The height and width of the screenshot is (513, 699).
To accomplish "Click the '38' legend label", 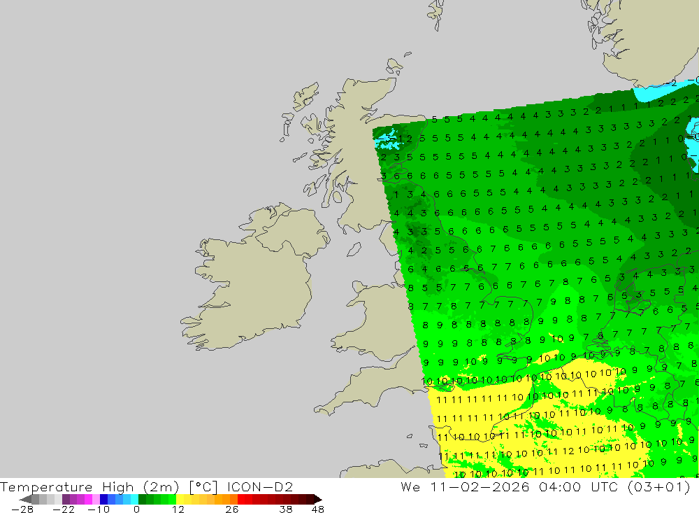I will [x=286, y=510].
